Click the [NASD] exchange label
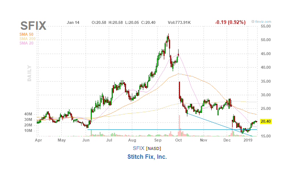Viewport: 295px width, 179px height. pos(154,148)
